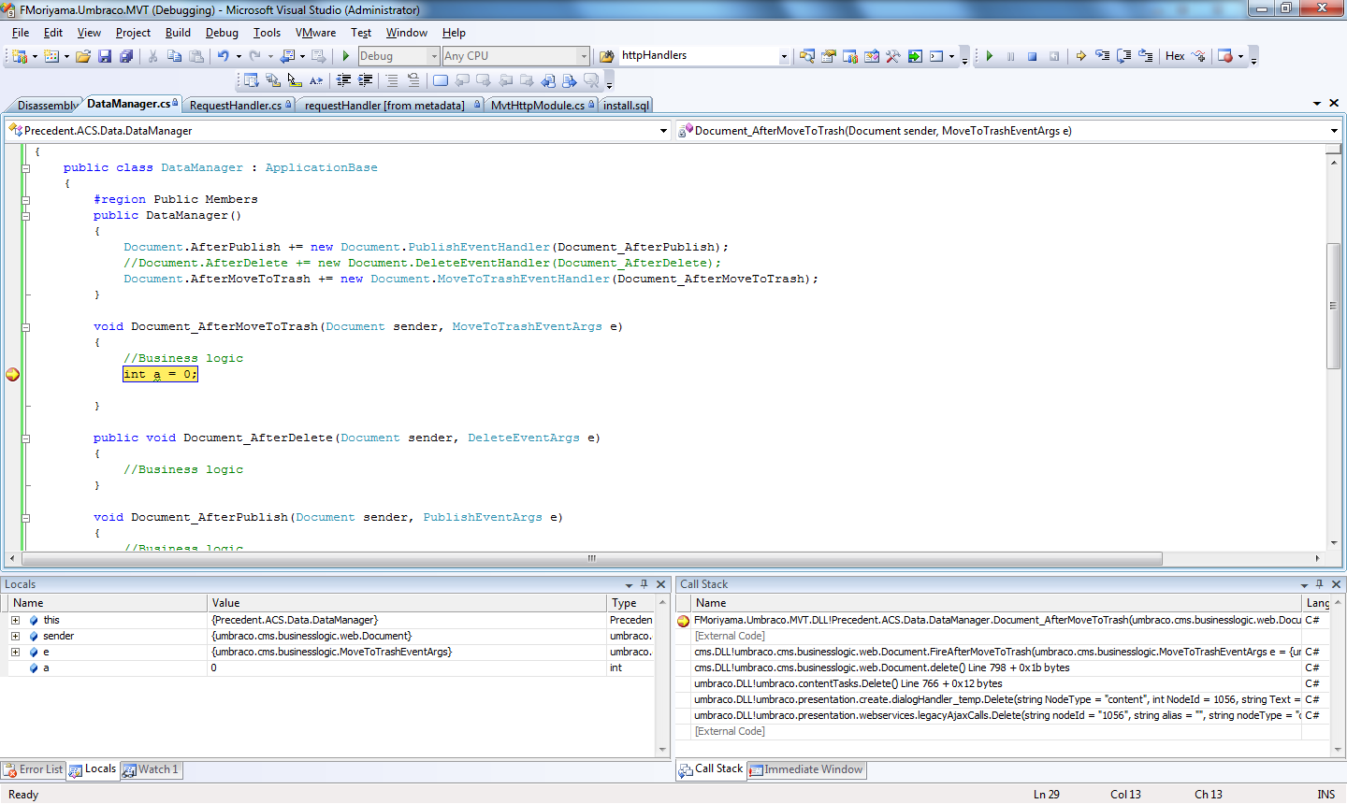Click the editor's horizontal scrollbar thumb
This screenshot has width=1347, height=804.
(x=591, y=558)
